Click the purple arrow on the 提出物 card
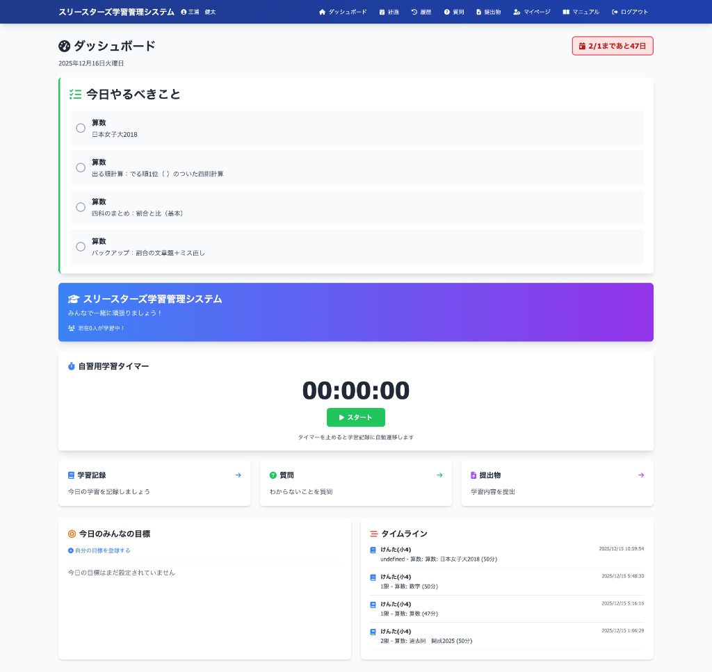 pos(640,475)
